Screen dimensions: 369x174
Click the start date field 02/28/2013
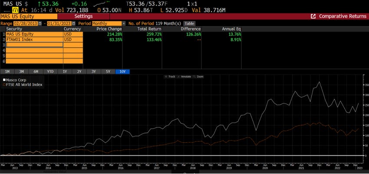pos(26,23)
